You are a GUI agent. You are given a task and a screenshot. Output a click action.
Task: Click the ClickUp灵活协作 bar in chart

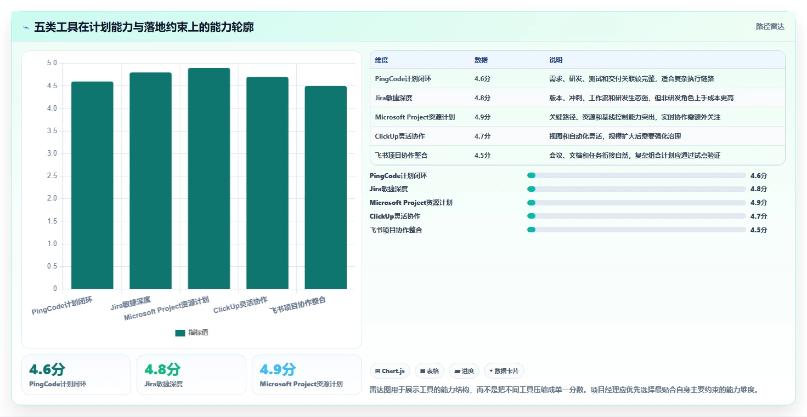[x=267, y=183]
